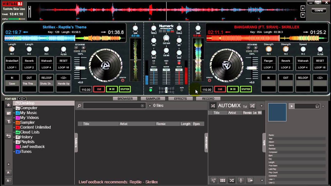
Task: Click the left deck play/pause button
Action: tap(112, 89)
